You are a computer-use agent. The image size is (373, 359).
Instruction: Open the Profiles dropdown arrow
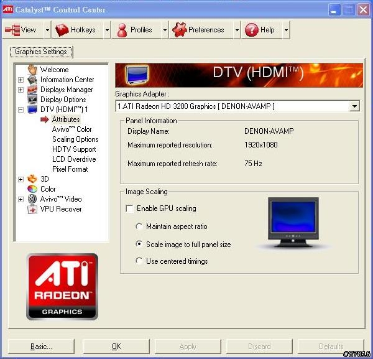[x=165, y=30]
